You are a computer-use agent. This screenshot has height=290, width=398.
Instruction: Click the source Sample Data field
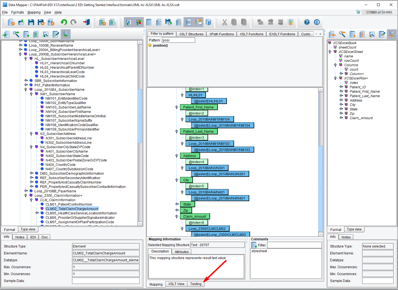(106, 281)
